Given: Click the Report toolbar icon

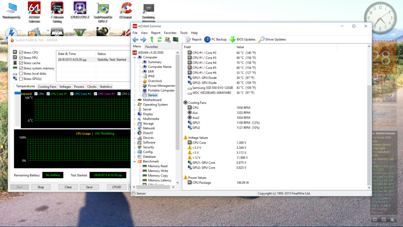Looking at the screenshot, I should coord(193,39).
